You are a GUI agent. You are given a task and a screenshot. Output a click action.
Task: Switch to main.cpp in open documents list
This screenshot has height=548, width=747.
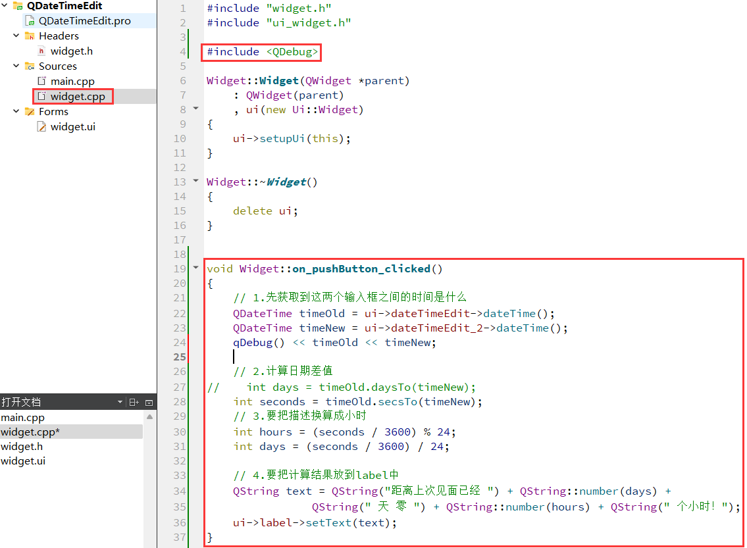[x=72, y=418]
